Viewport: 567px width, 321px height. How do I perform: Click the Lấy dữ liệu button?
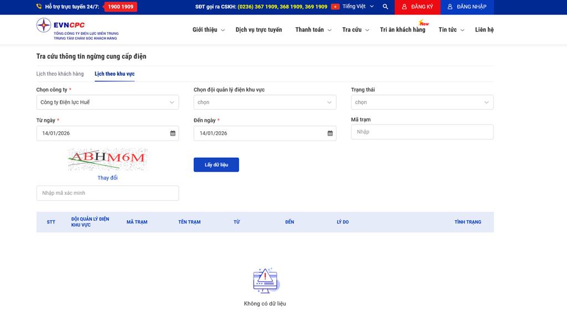click(x=216, y=165)
